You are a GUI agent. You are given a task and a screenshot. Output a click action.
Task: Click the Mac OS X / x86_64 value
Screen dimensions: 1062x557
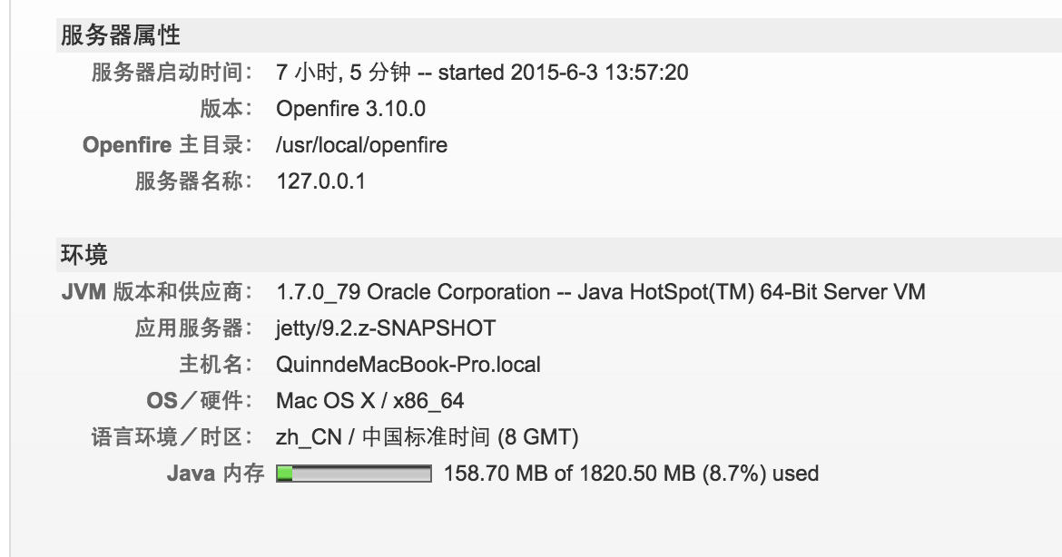tap(369, 401)
